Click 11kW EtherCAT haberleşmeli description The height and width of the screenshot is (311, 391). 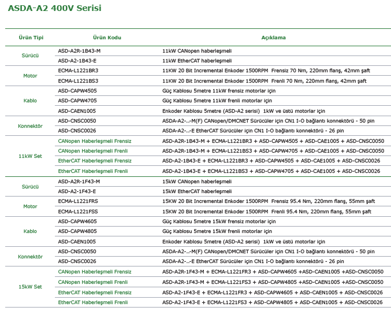click(x=197, y=61)
